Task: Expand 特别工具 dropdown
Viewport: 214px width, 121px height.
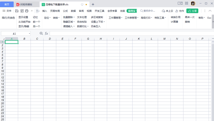Action: coord(160,18)
